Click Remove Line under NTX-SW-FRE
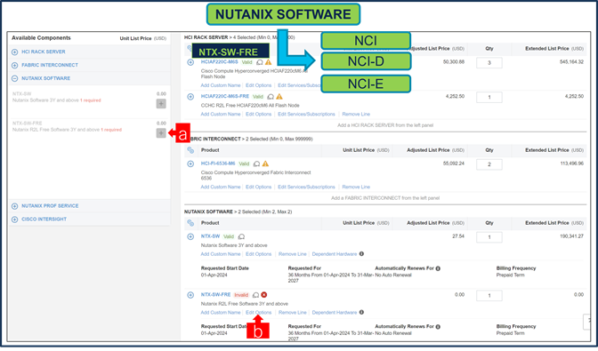598x351 pixels. [292, 313]
